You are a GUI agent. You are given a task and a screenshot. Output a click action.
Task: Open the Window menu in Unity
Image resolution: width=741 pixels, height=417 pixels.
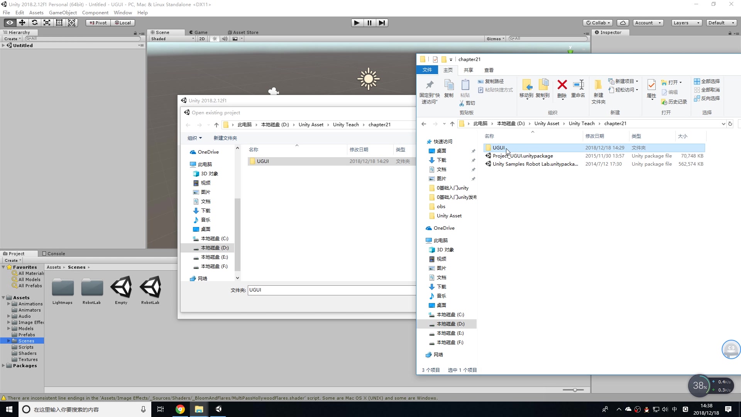(x=123, y=13)
